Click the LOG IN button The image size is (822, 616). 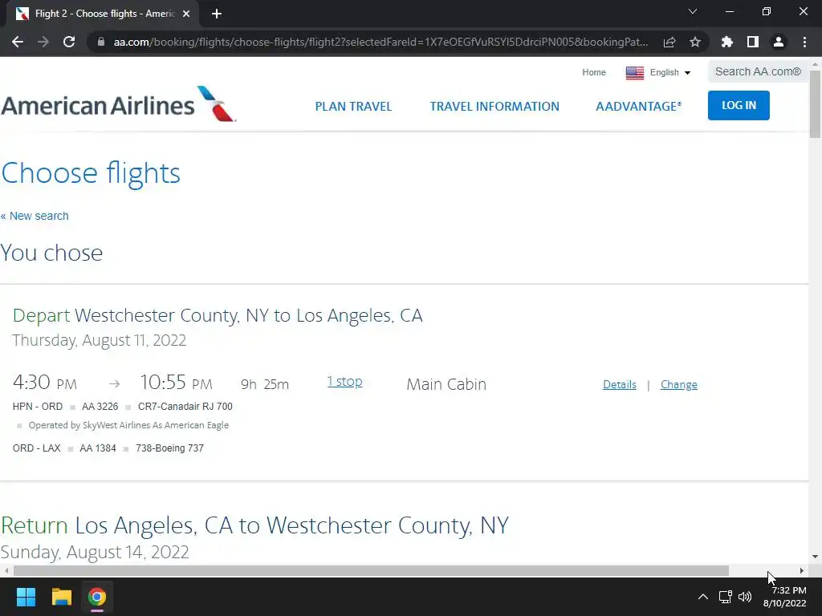tap(739, 105)
